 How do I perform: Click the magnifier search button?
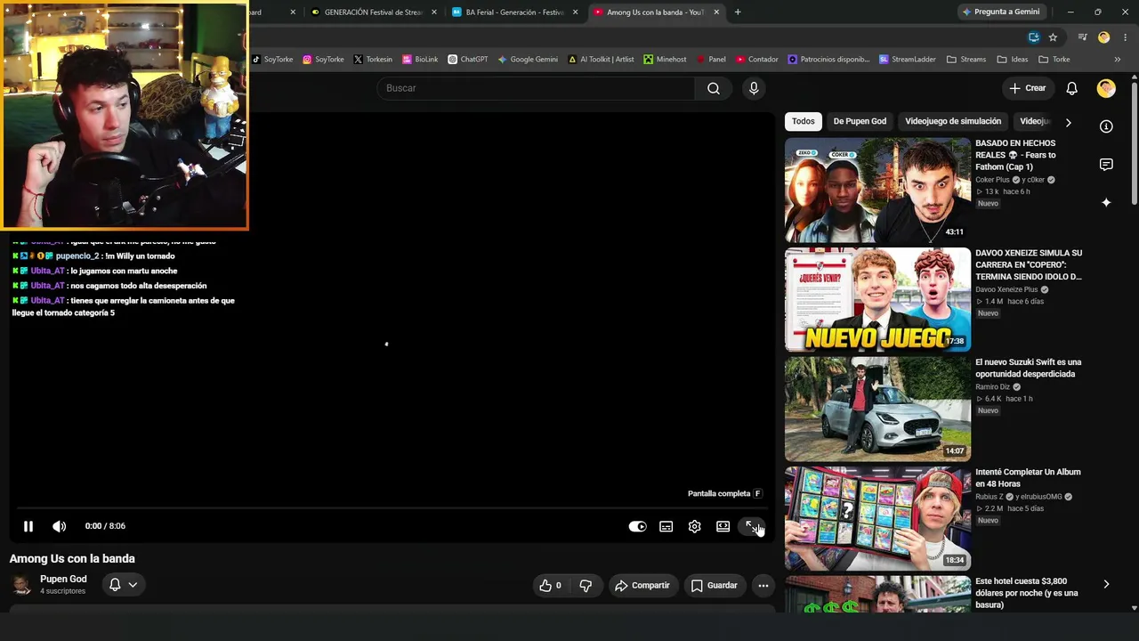pos(714,88)
